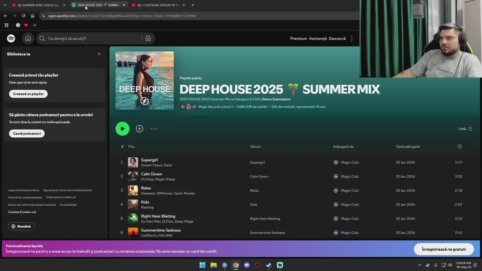This screenshot has width=482, height=271.
Task: Show hidden system tray icons
Action: coord(420,265)
